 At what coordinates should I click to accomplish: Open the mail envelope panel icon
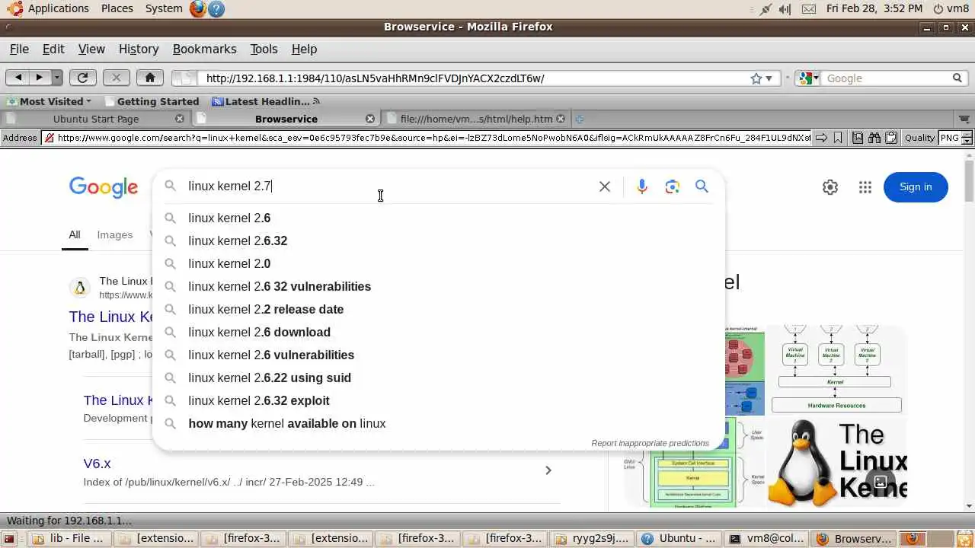tap(808, 9)
